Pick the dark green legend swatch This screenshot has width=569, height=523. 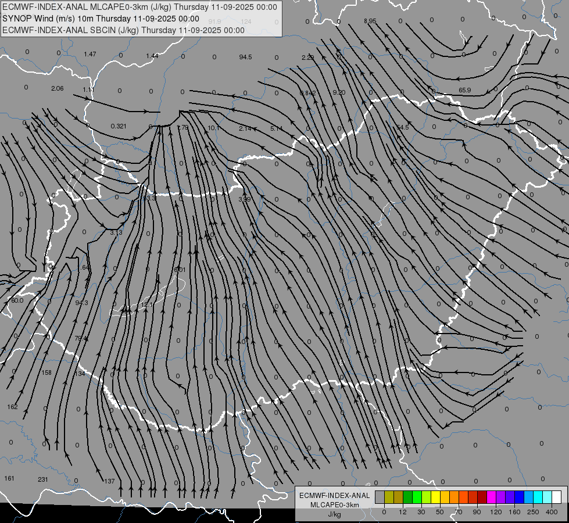pyautogui.click(x=408, y=497)
